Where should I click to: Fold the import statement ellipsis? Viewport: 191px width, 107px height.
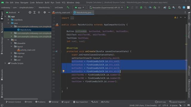coord(72,18)
